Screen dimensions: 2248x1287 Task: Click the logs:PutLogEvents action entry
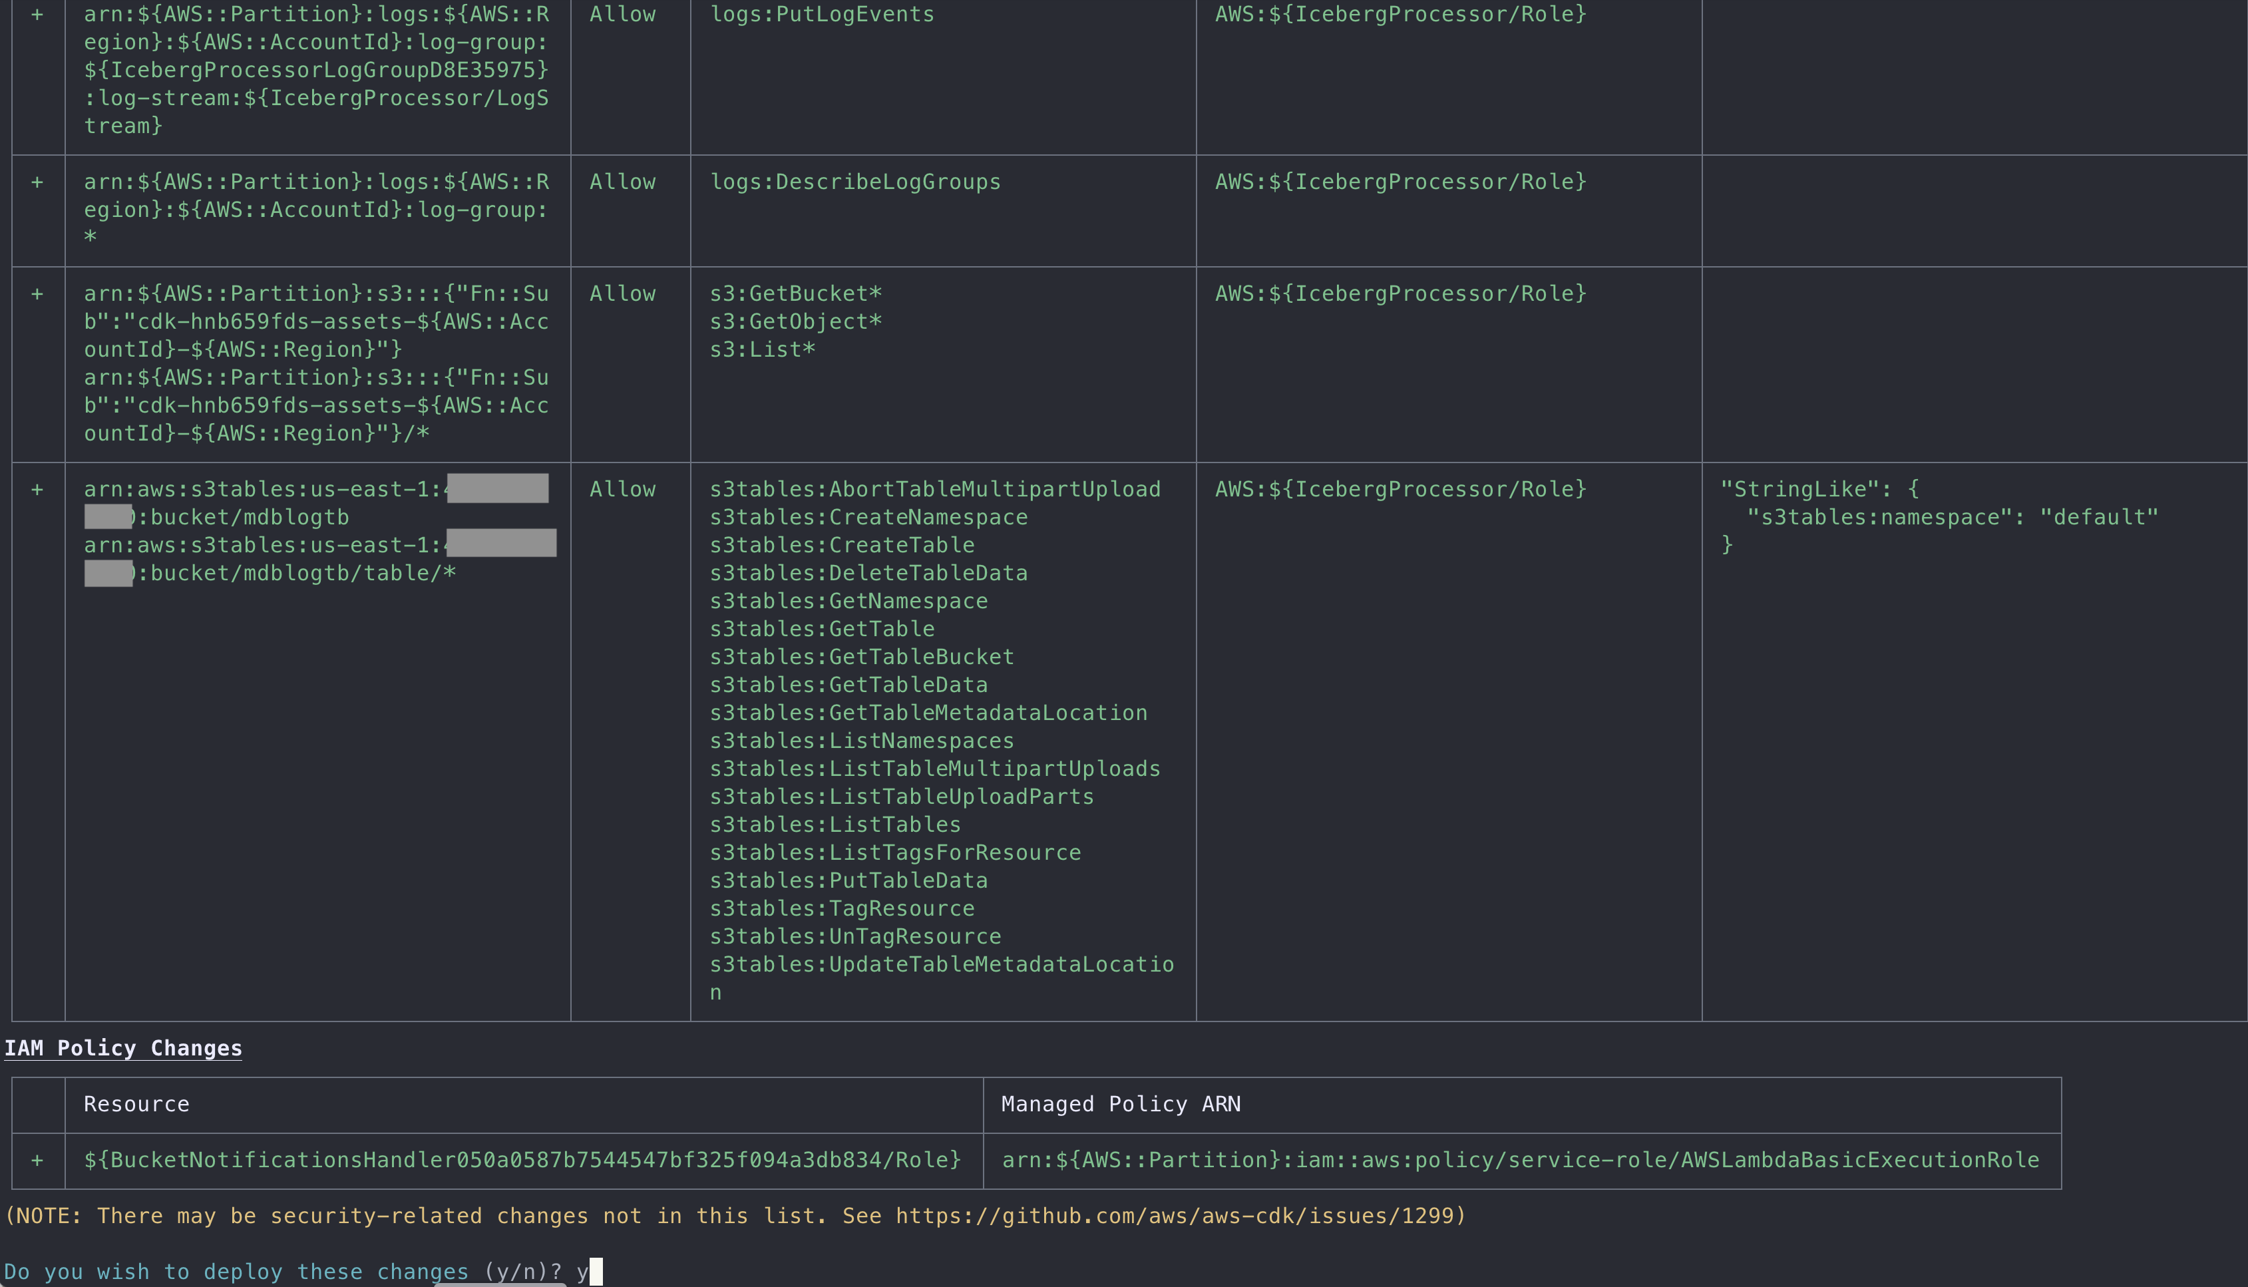823,13
